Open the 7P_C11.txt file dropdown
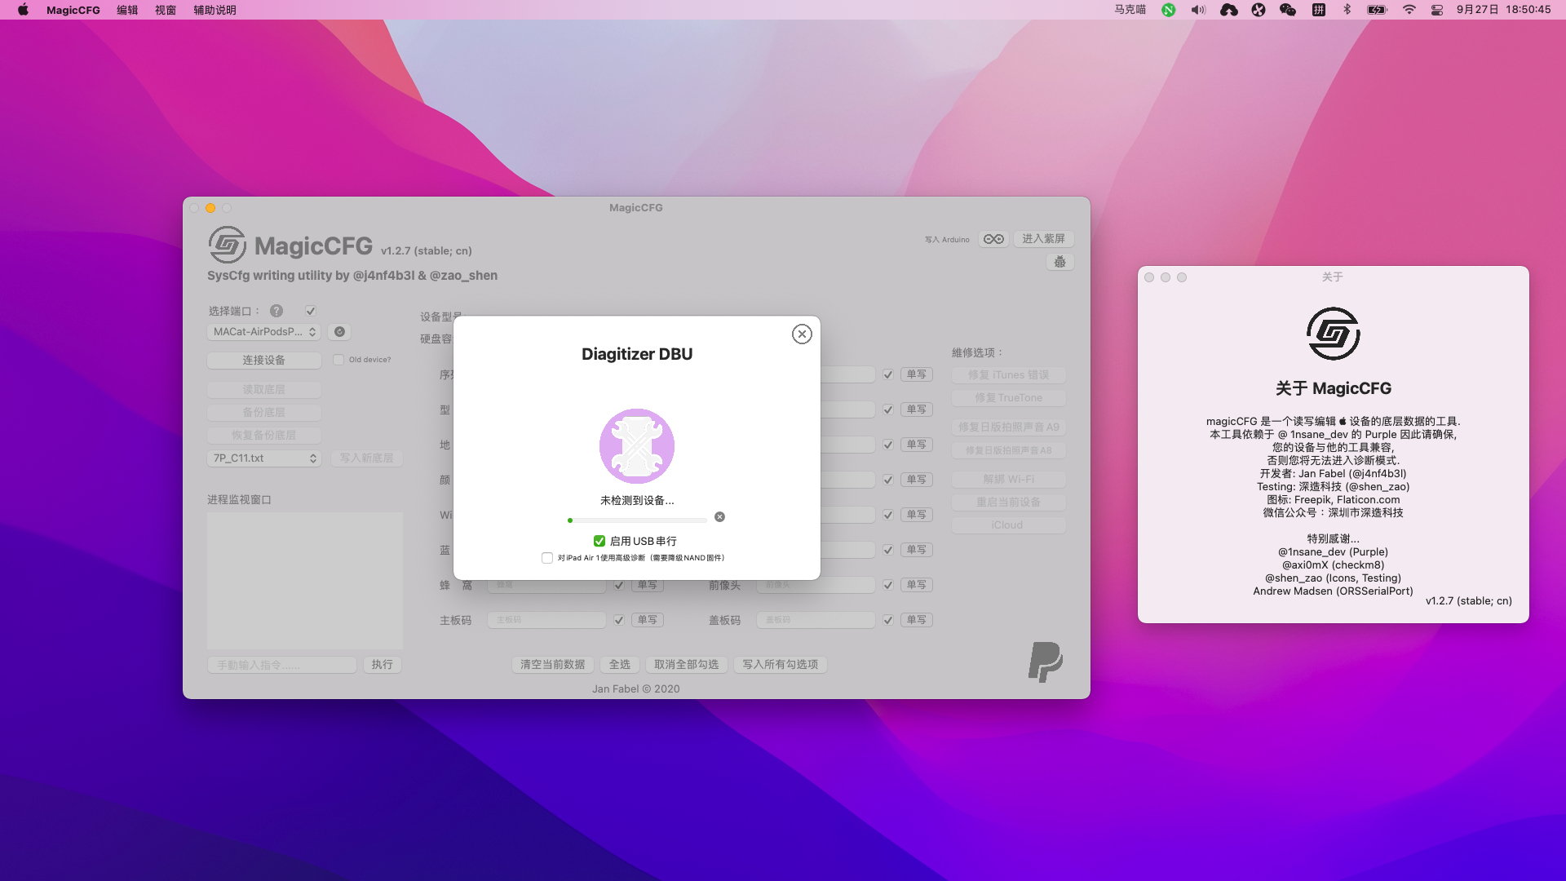Viewport: 1566px width, 881px height. [264, 458]
